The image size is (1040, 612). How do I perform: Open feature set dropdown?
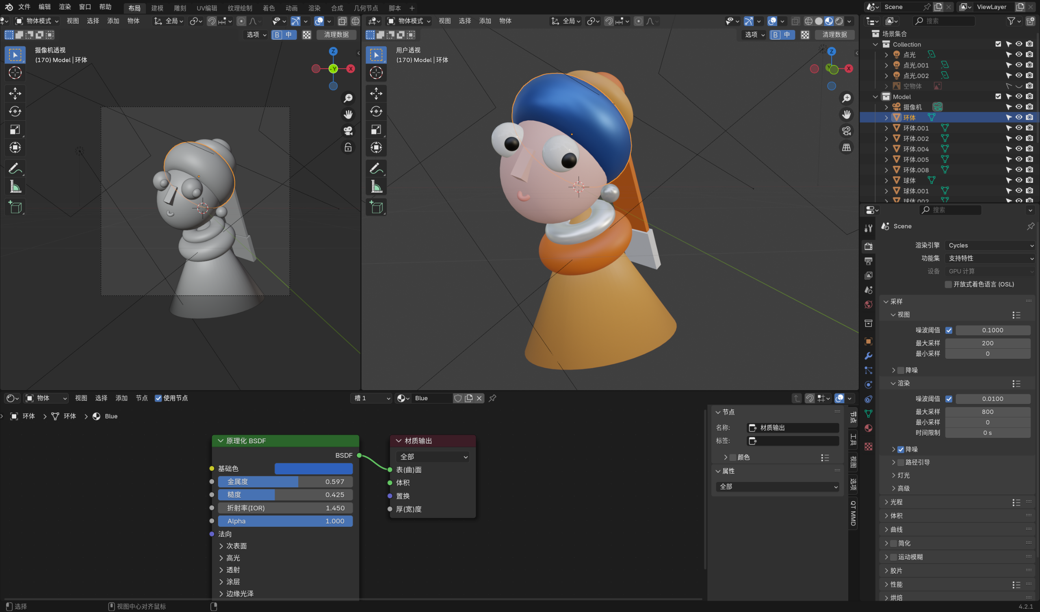tap(990, 258)
